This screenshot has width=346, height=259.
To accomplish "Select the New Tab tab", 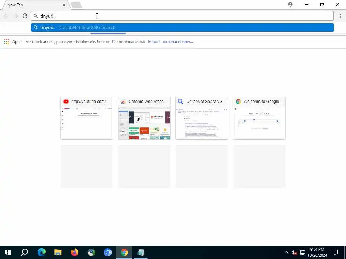I will pos(35,5).
